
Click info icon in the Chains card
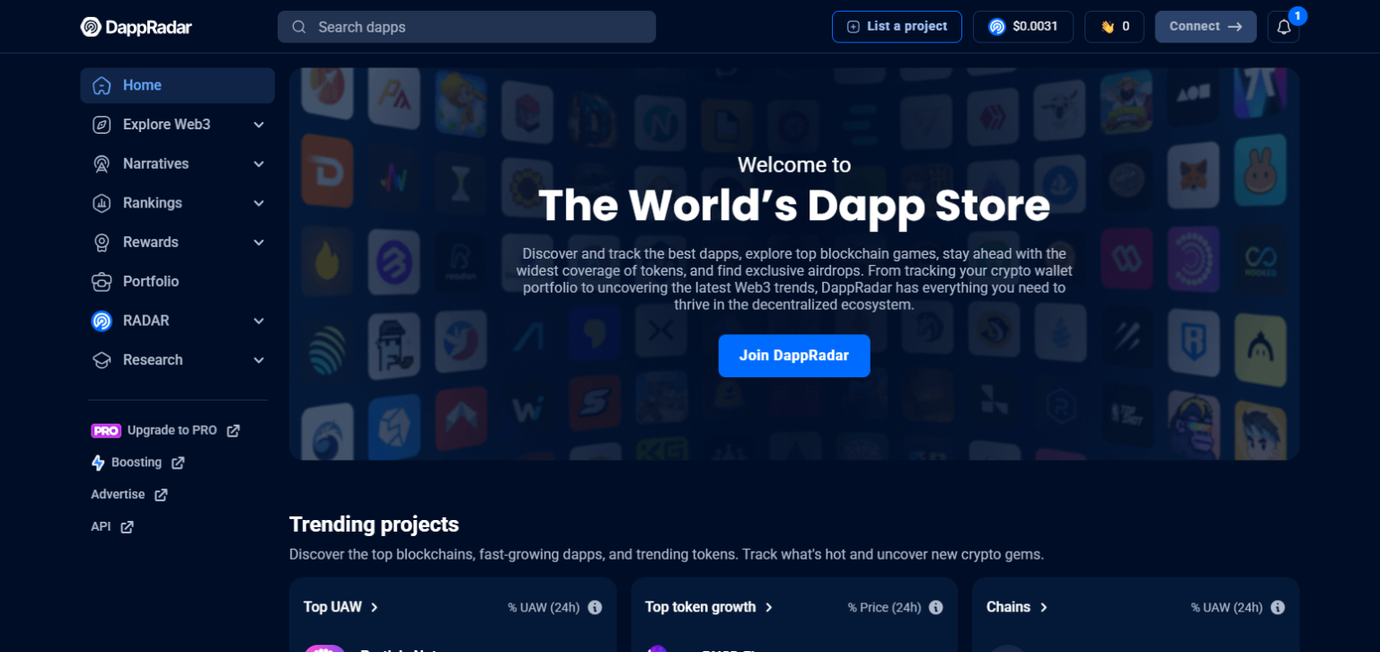point(1278,608)
